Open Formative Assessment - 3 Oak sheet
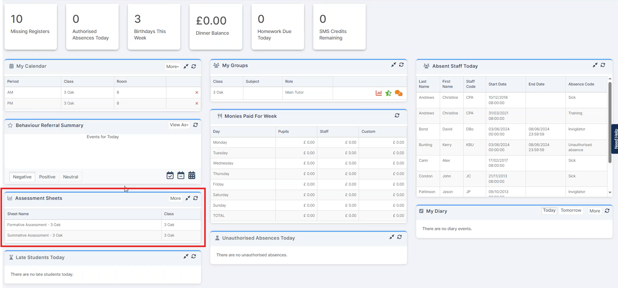The width and height of the screenshot is (618, 288). coord(34,225)
